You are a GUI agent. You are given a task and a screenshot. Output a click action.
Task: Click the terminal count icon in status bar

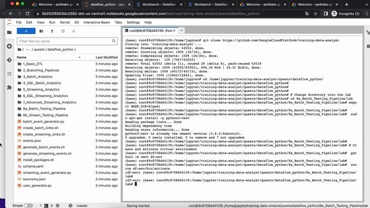click(46, 206)
